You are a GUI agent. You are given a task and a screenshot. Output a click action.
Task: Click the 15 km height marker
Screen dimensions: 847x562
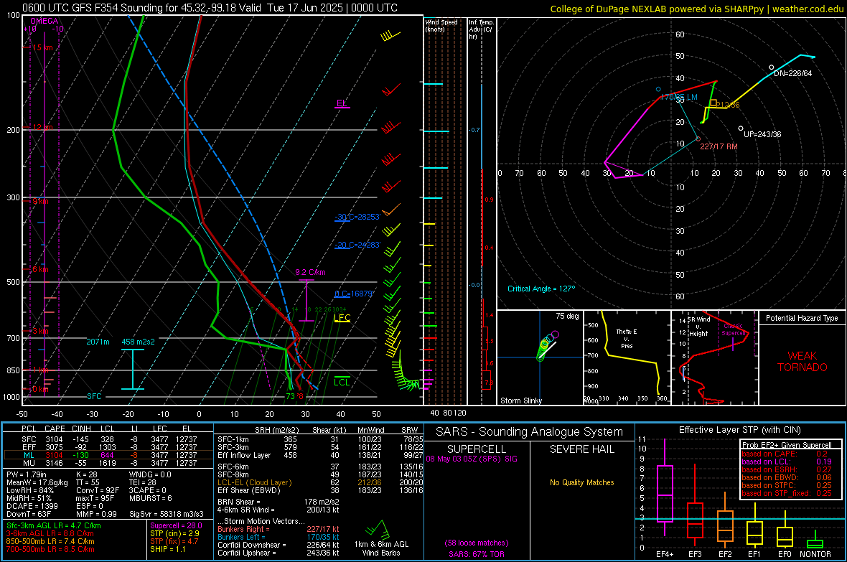coord(42,47)
